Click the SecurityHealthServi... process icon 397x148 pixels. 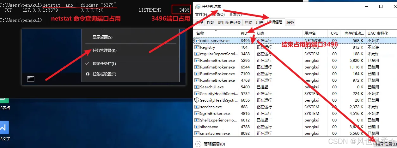pos(197,94)
